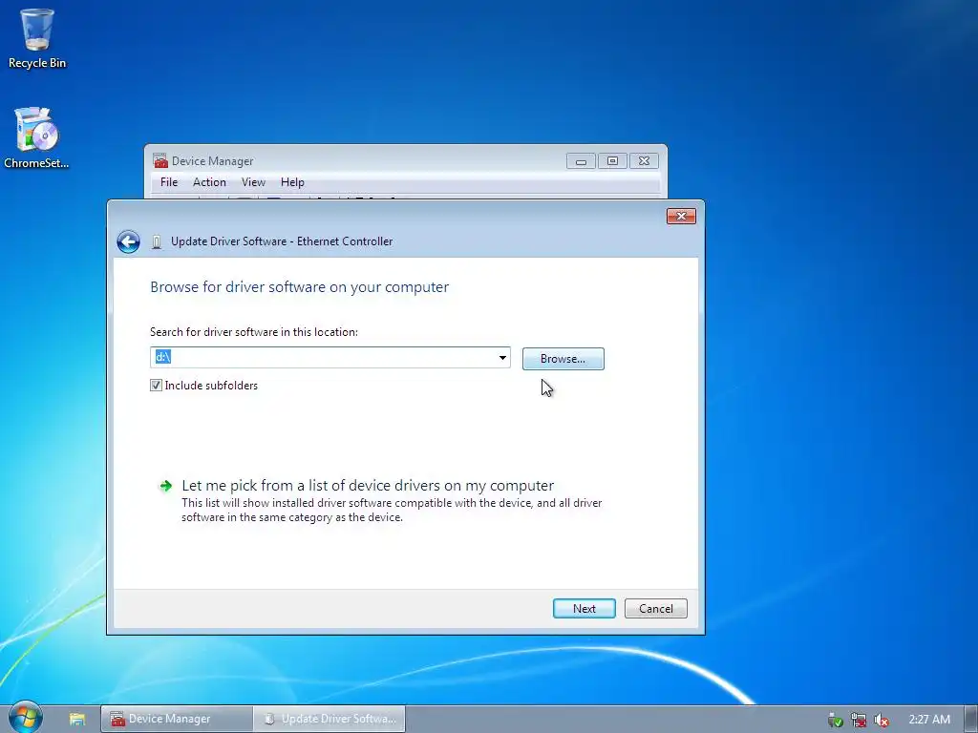The width and height of the screenshot is (978, 733).
Task: Open Windows Explorer from the taskbar
Action: click(x=77, y=719)
